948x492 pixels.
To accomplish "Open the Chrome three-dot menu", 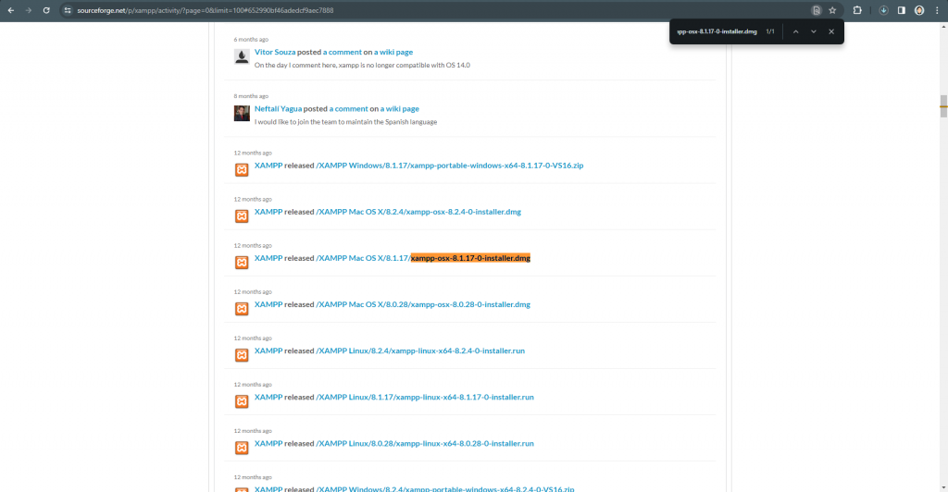I will (x=937, y=10).
